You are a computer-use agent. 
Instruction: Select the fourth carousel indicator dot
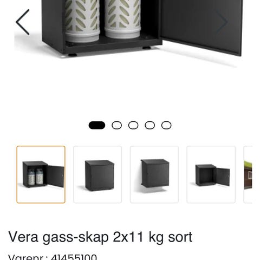[x=149, y=125]
